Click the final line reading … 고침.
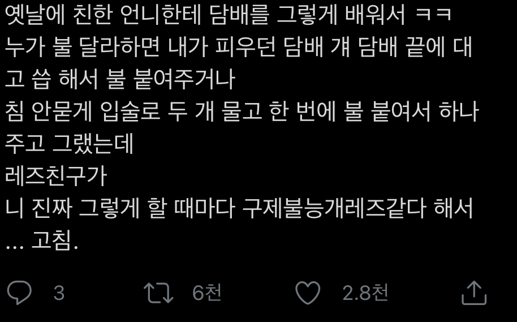This screenshot has height=322, width=517. pyautogui.click(x=42, y=241)
